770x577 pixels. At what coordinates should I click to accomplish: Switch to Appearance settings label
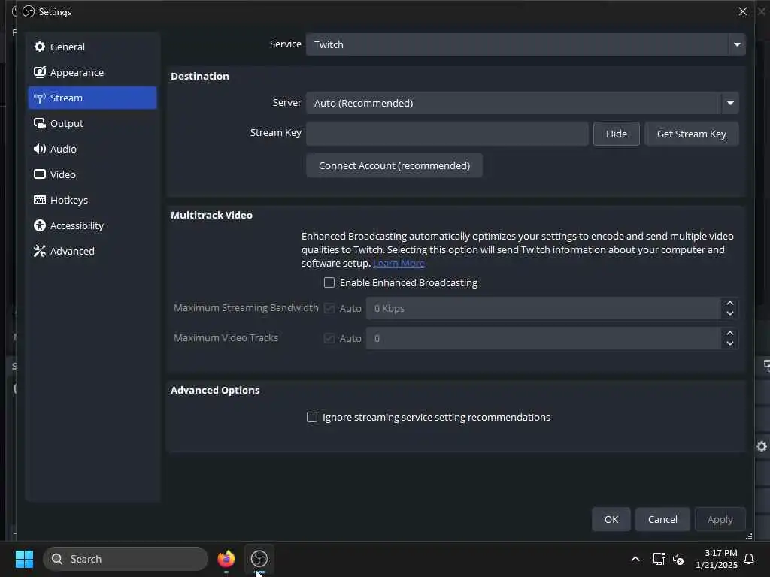click(77, 72)
